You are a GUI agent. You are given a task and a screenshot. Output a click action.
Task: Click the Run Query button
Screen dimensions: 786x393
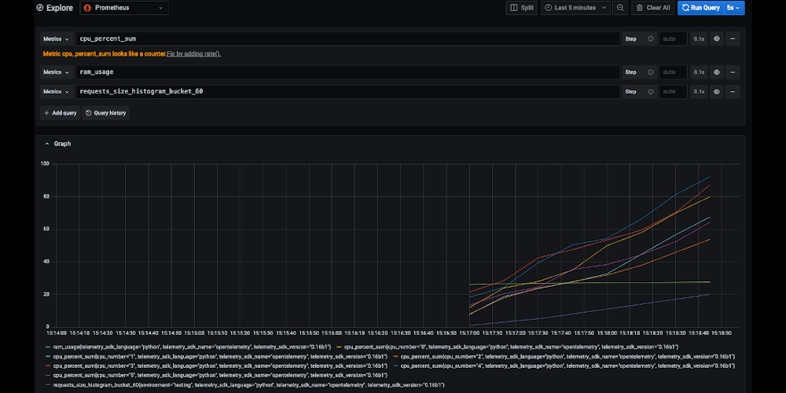(x=700, y=8)
